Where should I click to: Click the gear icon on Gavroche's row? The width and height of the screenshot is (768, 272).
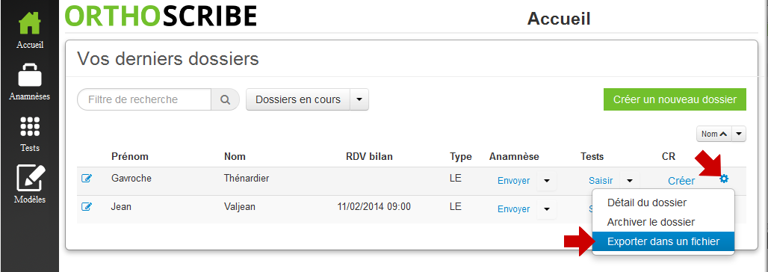click(x=724, y=179)
